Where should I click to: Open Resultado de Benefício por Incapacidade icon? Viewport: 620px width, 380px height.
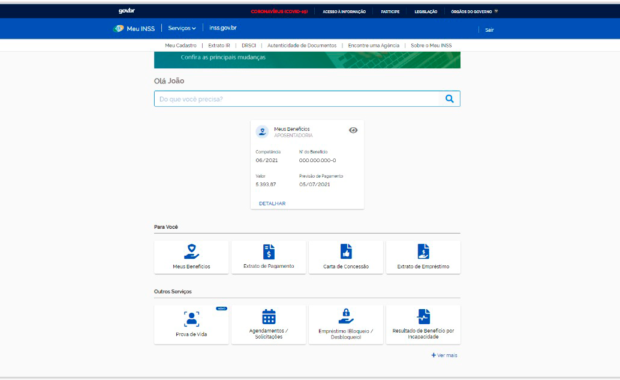423,316
